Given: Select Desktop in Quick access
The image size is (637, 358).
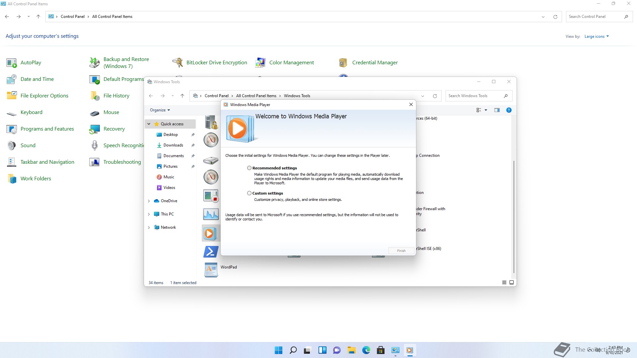Looking at the screenshot, I should pyautogui.click(x=171, y=135).
